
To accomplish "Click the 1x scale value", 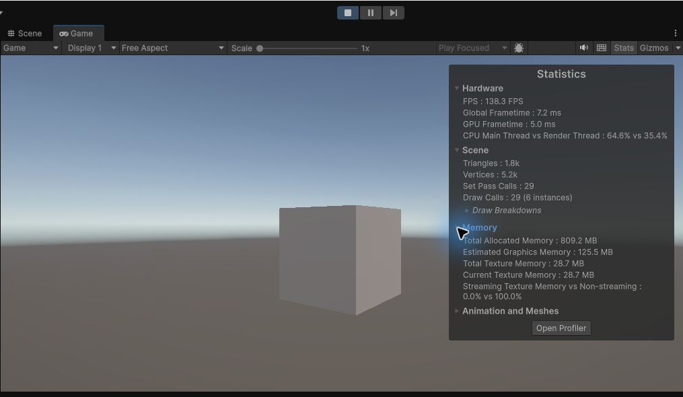I will coord(365,48).
